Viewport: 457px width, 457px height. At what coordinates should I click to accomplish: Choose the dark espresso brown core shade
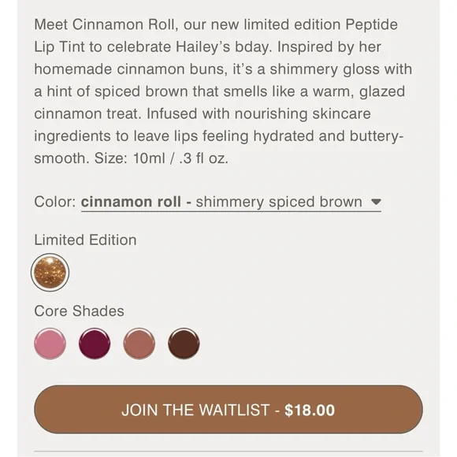(184, 344)
